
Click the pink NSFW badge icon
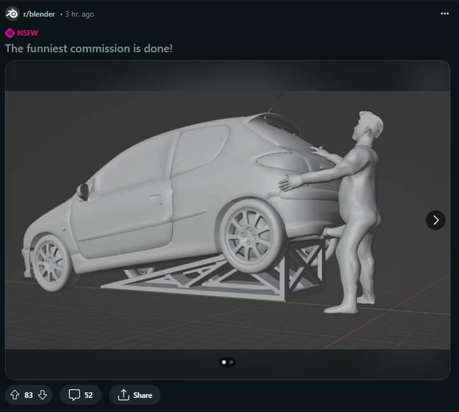pos(10,33)
